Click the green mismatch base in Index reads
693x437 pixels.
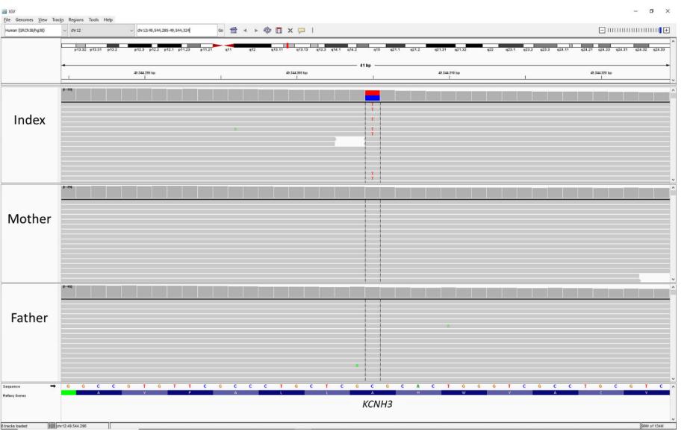coord(235,129)
